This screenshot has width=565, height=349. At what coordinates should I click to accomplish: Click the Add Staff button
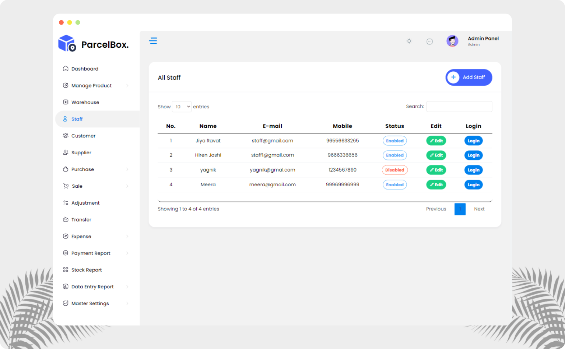pos(469,78)
